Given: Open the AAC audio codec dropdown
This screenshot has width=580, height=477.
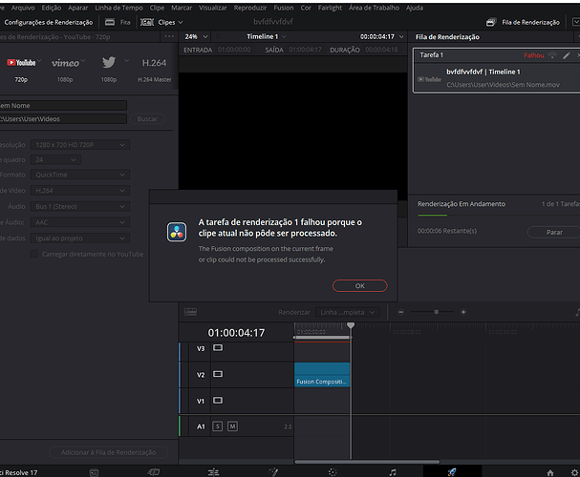Looking at the screenshot, I should [x=80, y=222].
